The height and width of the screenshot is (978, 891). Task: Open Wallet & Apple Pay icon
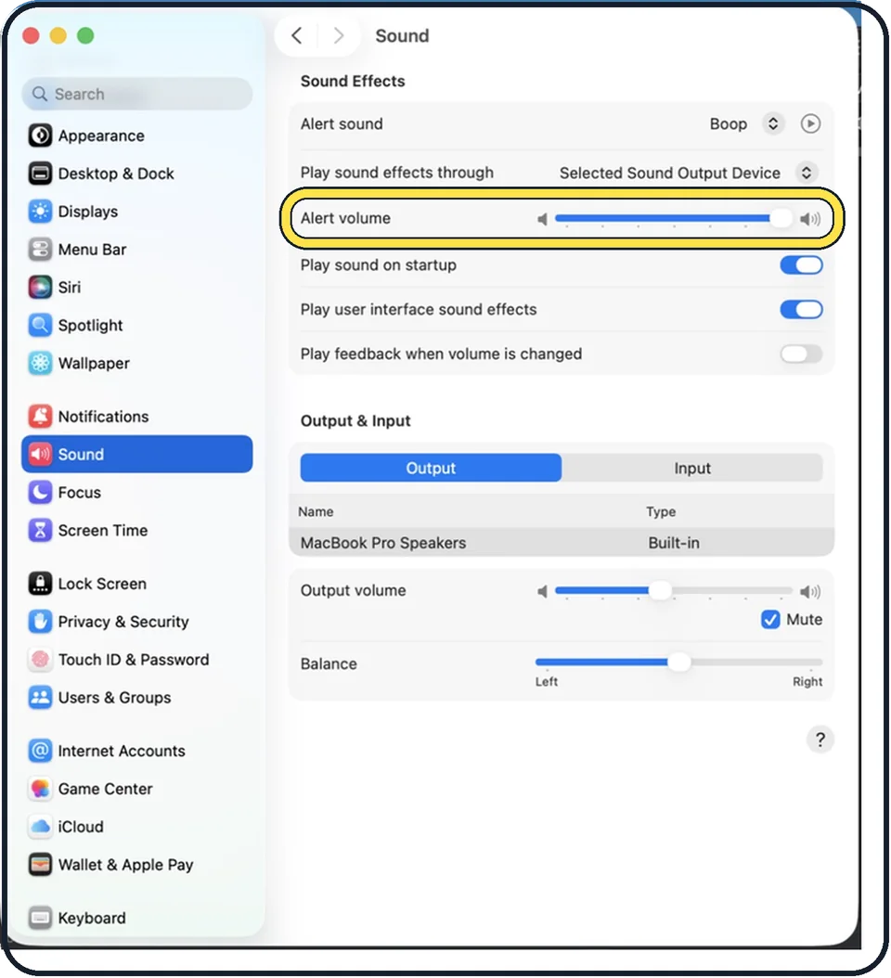tap(40, 865)
